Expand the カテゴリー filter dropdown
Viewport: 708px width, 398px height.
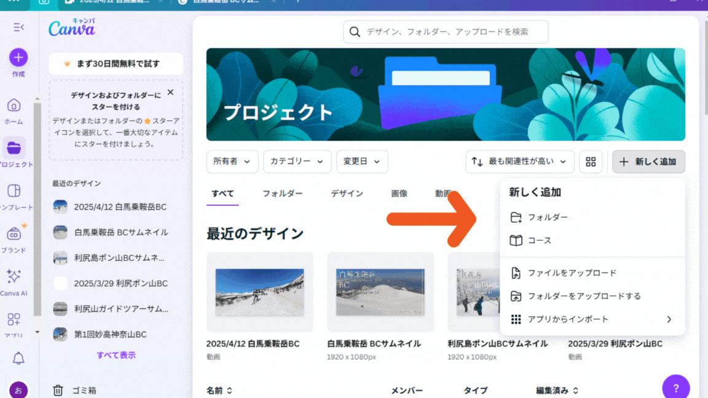pos(297,162)
